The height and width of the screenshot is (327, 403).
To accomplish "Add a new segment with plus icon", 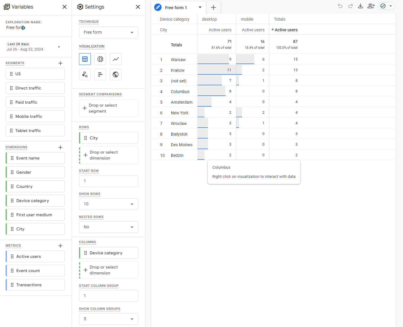I will tap(60, 63).
